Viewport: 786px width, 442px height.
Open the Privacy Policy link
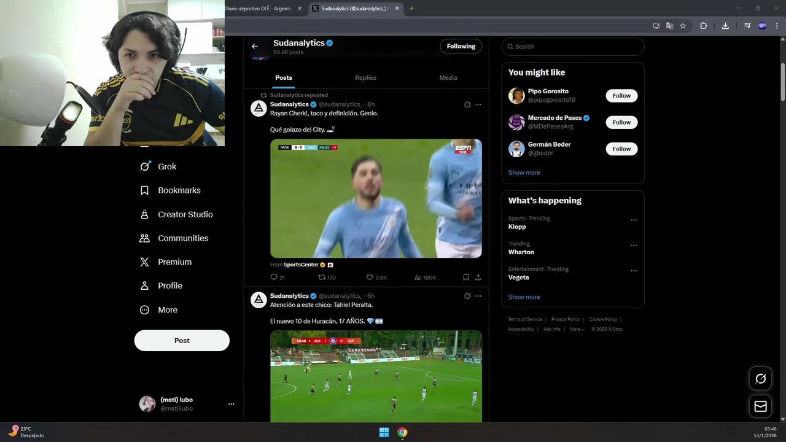566,319
